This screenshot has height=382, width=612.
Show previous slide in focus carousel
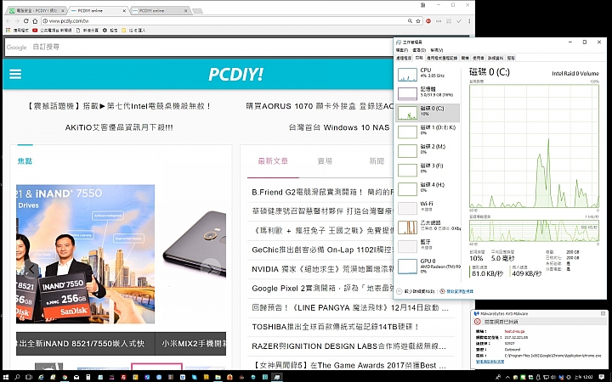pyautogui.click(x=31, y=269)
